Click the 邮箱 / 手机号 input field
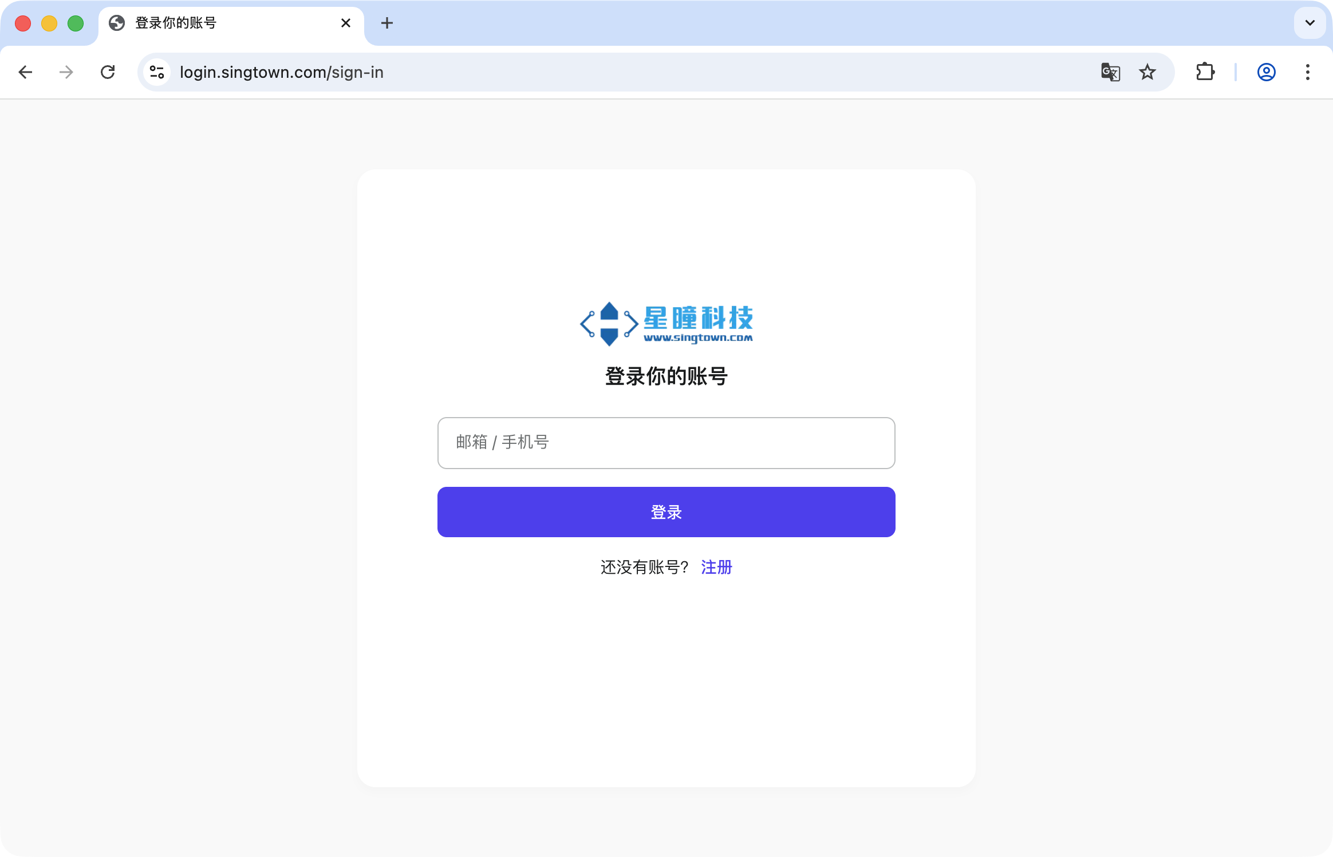 coord(666,443)
